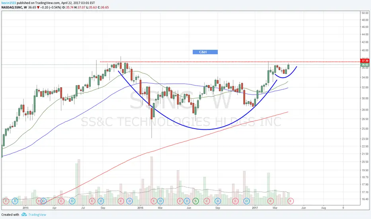Click the −0.20 (−0.54%) change text
The image size is (371, 219).
click(51, 7)
